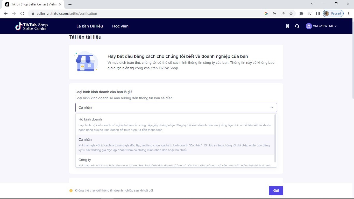The image size is (354, 199).
Task: Pick the Công ty option
Action: [x=85, y=160]
